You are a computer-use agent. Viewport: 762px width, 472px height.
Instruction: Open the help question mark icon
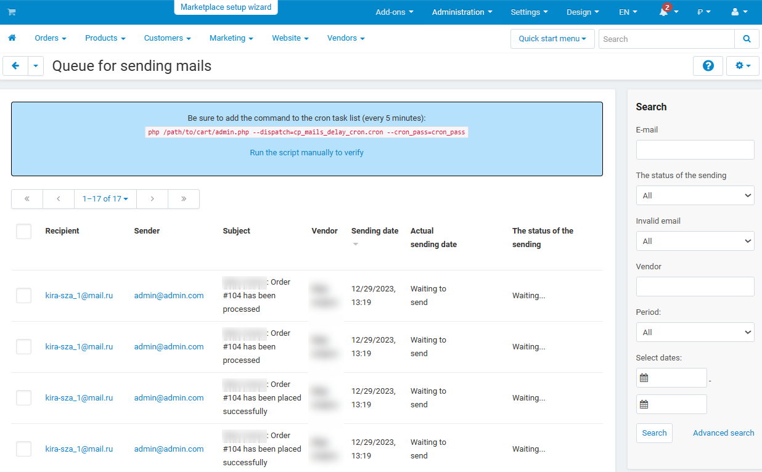click(708, 66)
